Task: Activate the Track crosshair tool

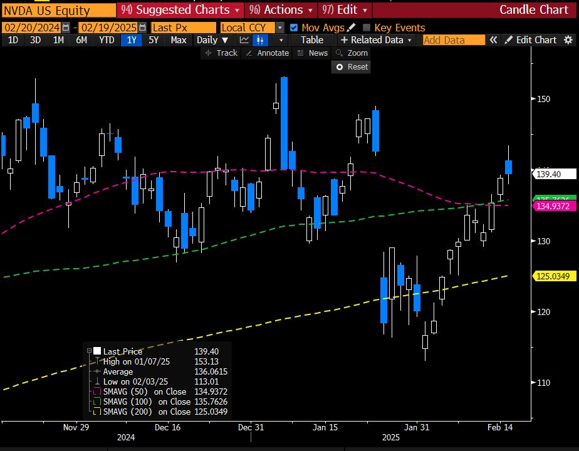Action: point(221,53)
